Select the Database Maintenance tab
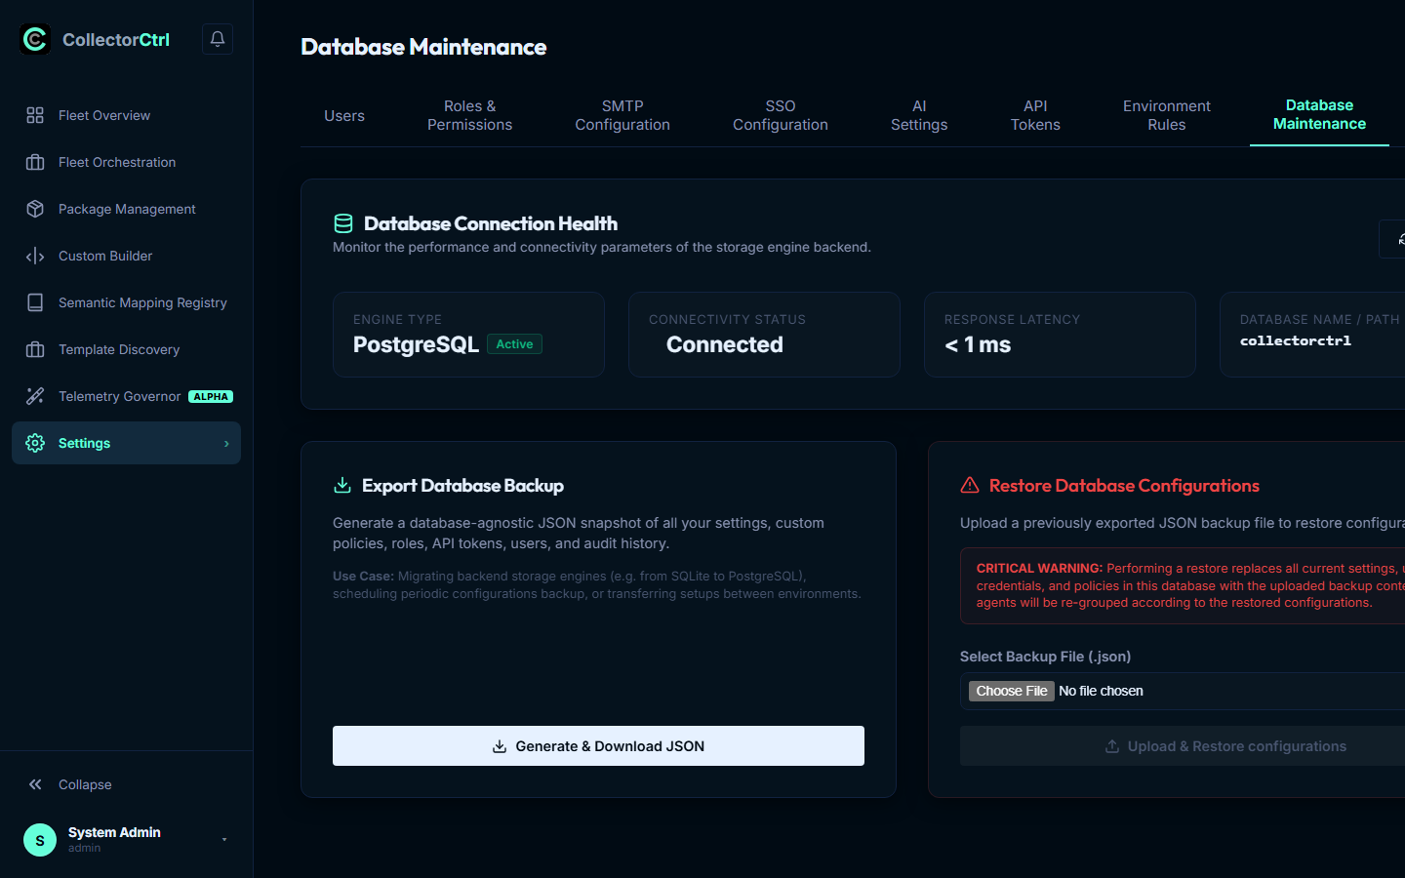Screen dimensions: 1405x878 [x=1319, y=115]
